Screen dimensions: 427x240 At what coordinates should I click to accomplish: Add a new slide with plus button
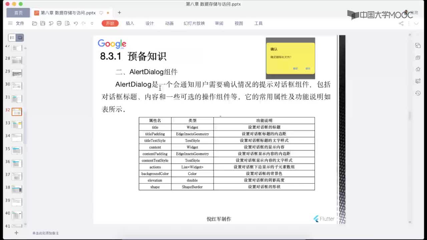pos(16,233)
